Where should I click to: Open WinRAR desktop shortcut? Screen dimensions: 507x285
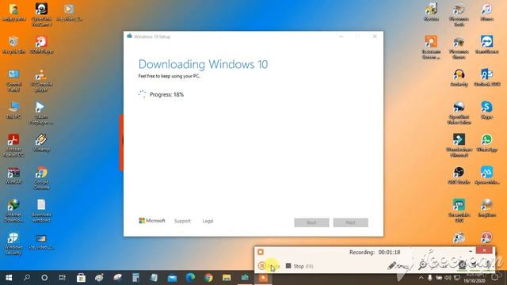tap(13, 176)
